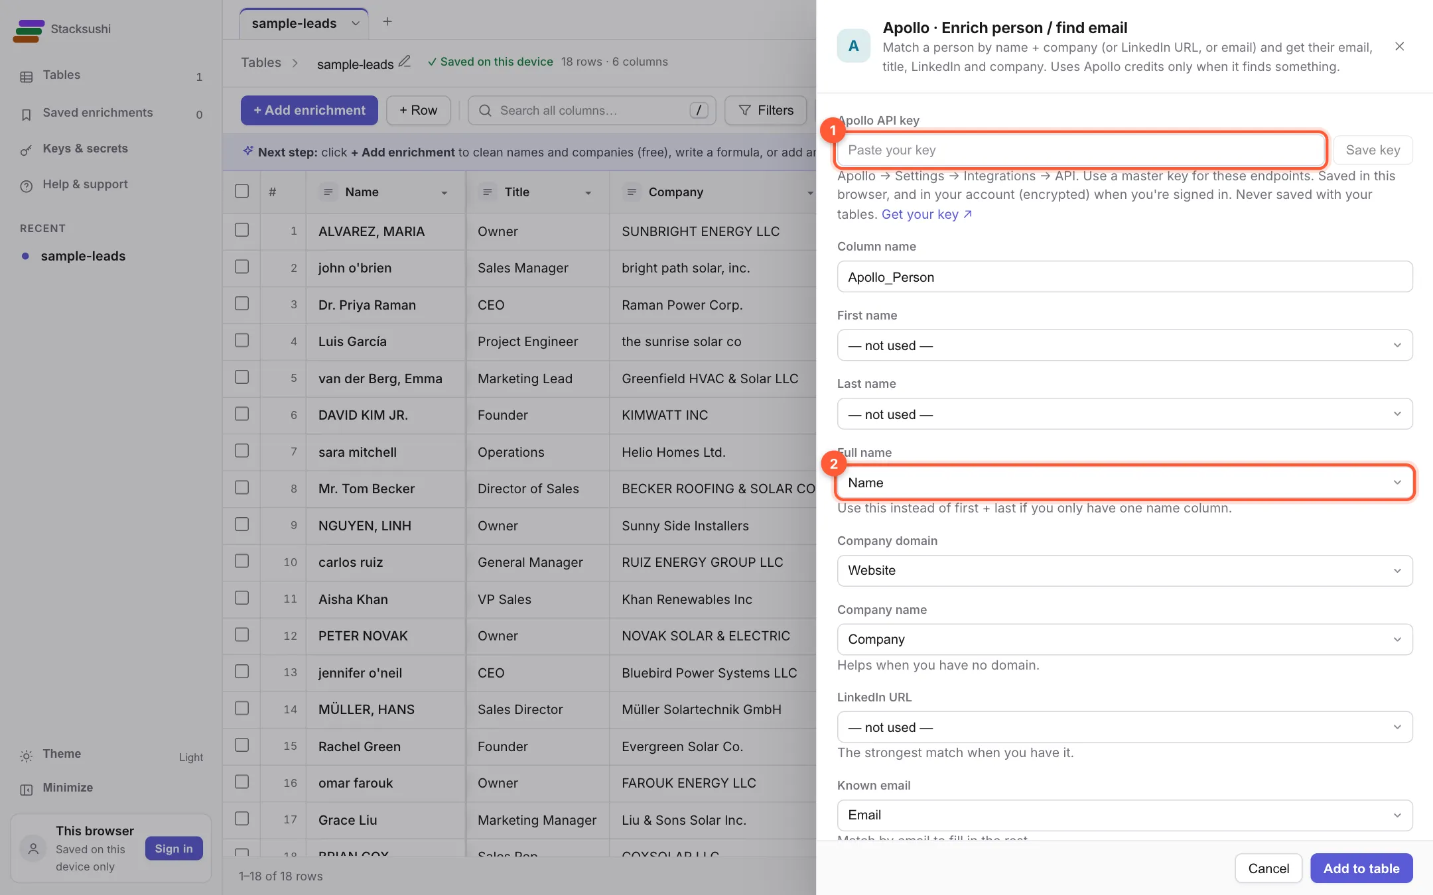Image resolution: width=1433 pixels, height=895 pixels.
Task: Click the user avatar icon
Action: [33, 849]
